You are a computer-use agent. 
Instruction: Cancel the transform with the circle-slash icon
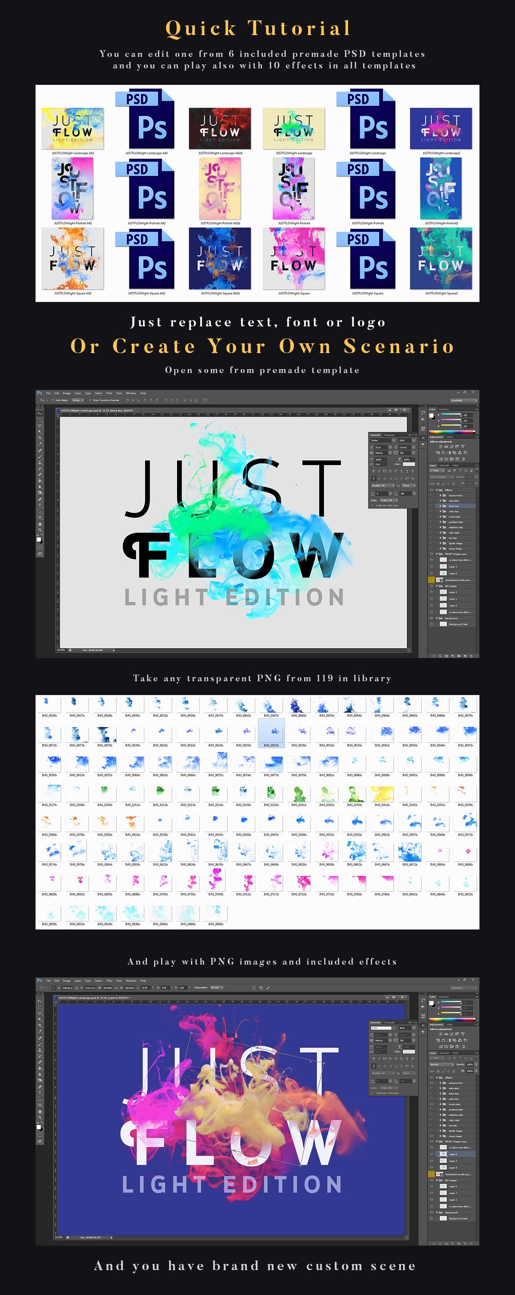[261, 987]
